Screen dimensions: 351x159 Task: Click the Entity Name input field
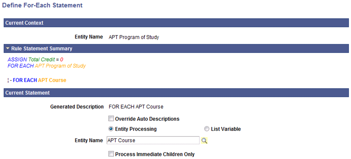(x=153, y=141)
